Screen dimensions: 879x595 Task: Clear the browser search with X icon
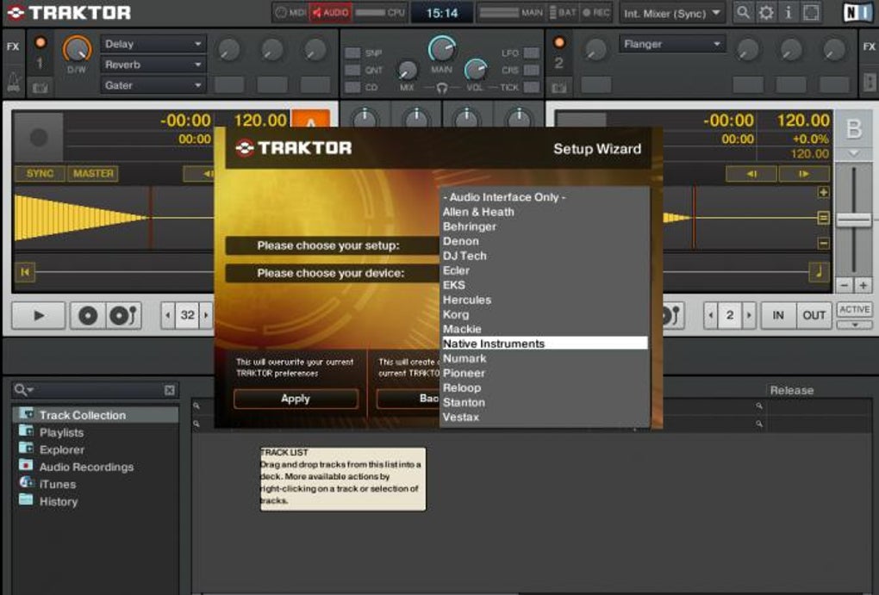coord(170,390)
